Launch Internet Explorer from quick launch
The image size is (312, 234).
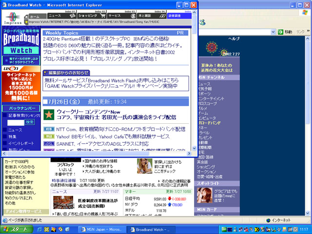39,230
